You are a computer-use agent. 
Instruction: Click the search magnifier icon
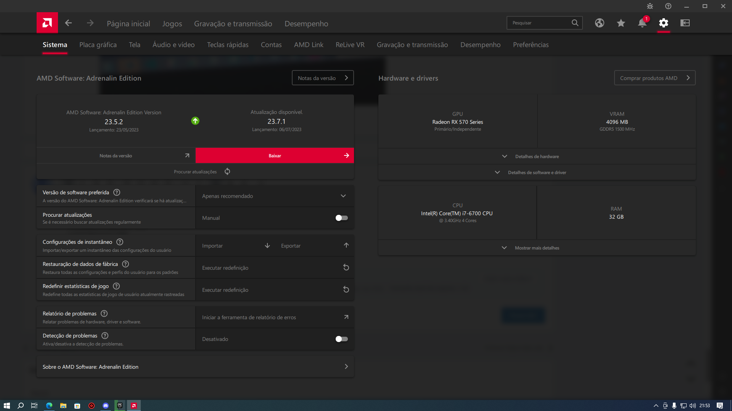pos(575,23)
